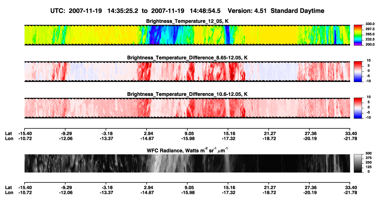Image resolution: width=389 pixels, height=199 pixels.
Task: Click the red-blue colorbar beside the 8.65-12.05 panel
Action: [x=358, y=72]
